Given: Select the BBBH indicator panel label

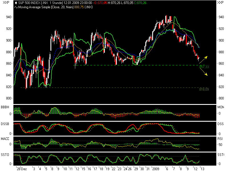Looking at the screenshot, I should [x=5, y=107].
